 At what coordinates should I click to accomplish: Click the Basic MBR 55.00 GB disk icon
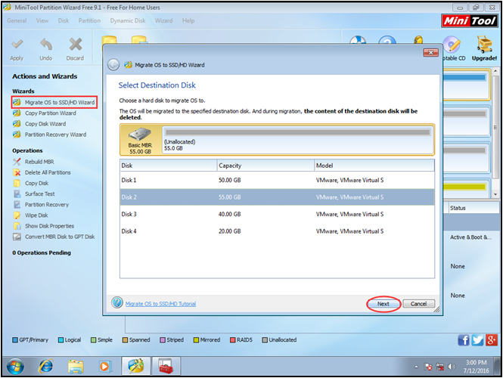(x=140, y=134)
